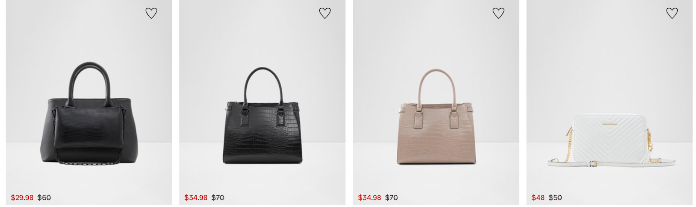The width and height of the screenshot is (696, 207).
Task: Click the $48 sale price
Action: pos(538,197)
